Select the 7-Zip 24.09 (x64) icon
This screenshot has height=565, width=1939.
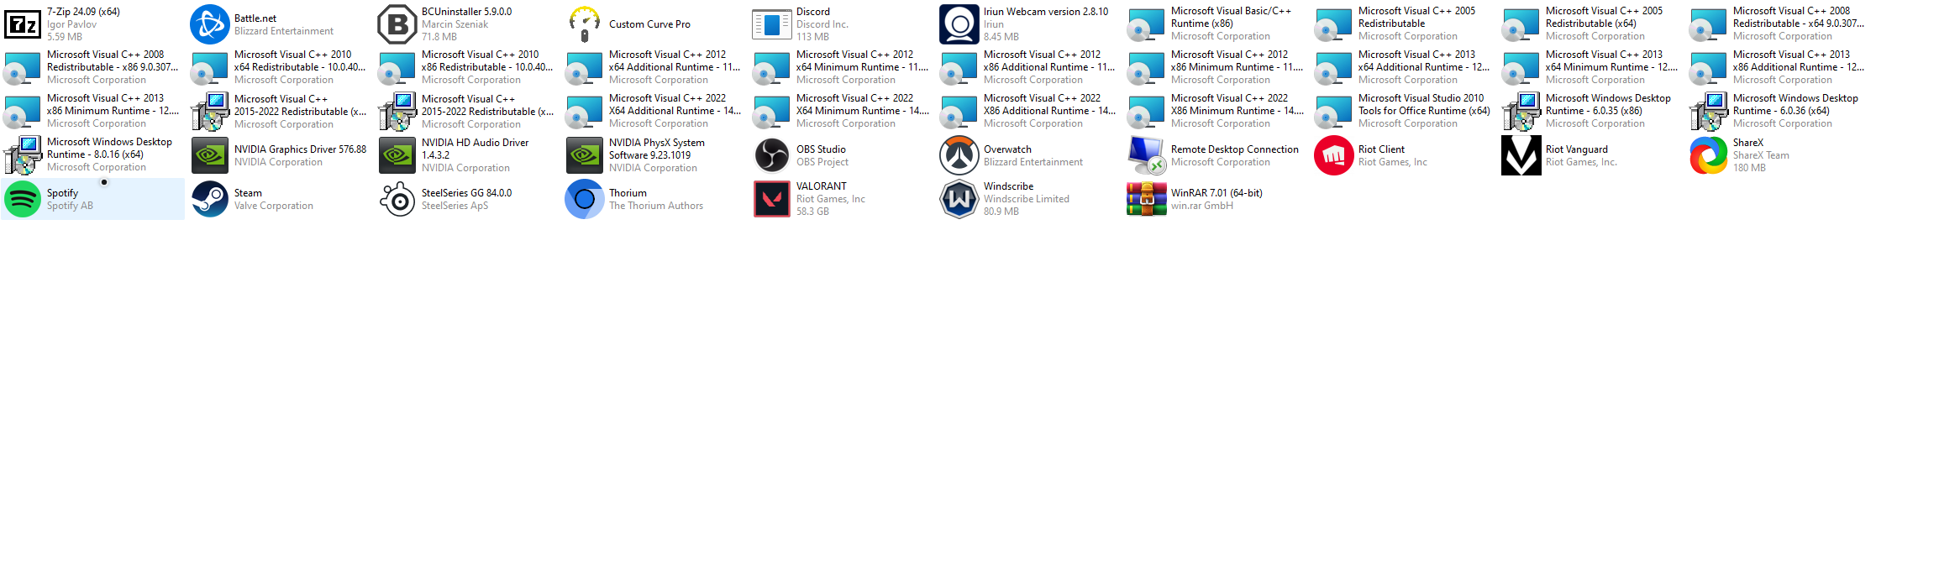pyautogui.click(x=23, y=24)
